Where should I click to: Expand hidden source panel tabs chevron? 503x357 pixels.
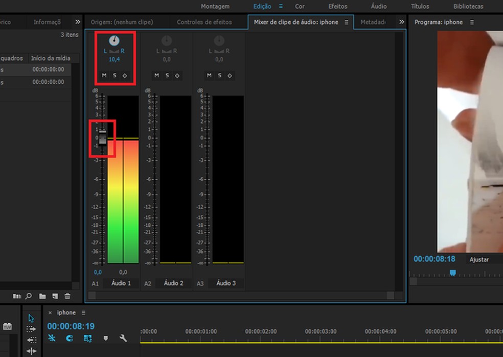pos(401,22)
